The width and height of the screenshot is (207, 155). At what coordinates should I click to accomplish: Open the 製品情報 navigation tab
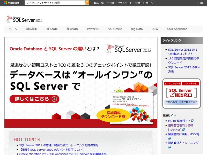pyautogui.click(x=32, y=29)
